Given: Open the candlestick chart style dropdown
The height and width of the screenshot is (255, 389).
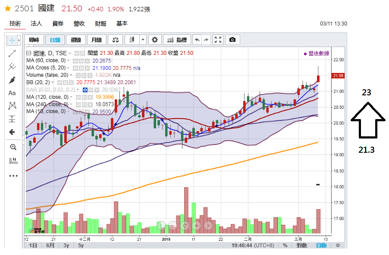Looking at the screenshot, I should [143, 40].
